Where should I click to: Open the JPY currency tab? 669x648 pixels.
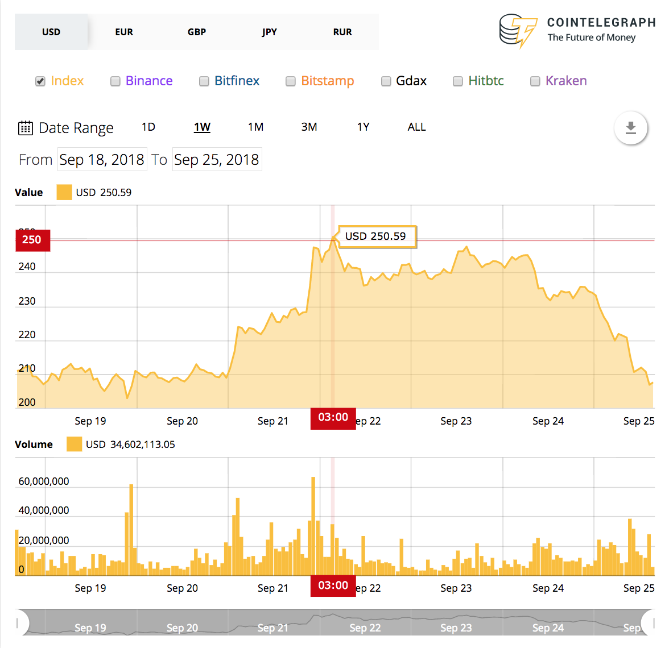(270, 32)
